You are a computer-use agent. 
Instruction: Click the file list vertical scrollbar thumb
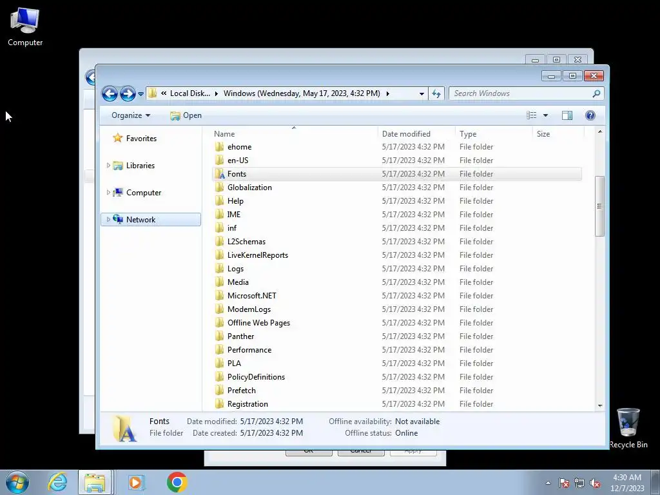(600, 206)
